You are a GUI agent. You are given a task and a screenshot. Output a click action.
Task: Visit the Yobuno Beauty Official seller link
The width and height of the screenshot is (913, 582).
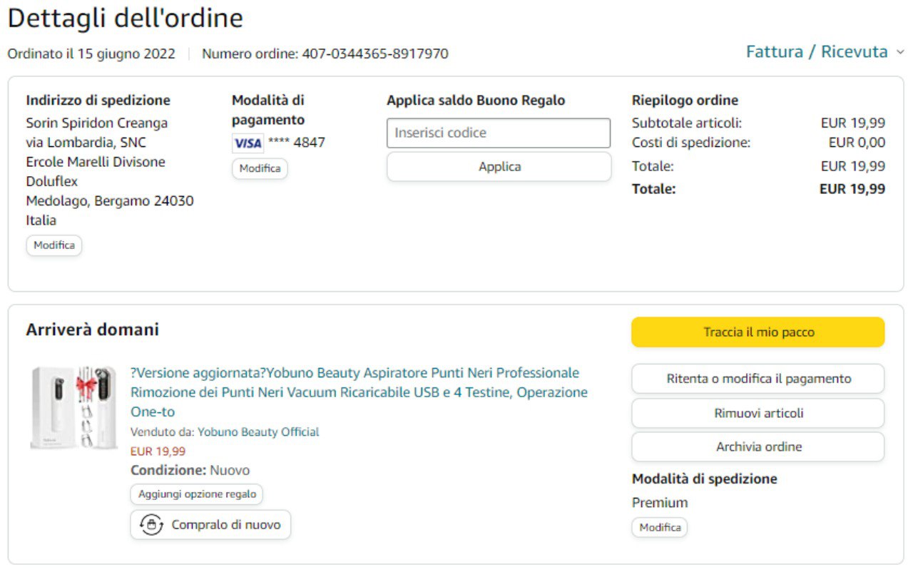(x=258, y=432)
